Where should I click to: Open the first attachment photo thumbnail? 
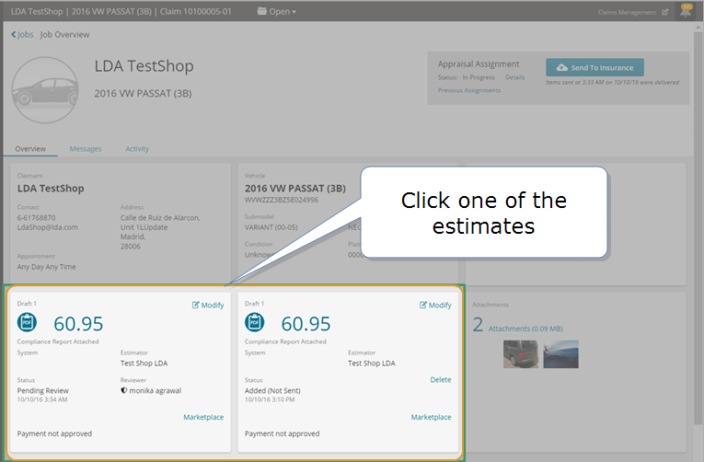(x=521, y=354)
